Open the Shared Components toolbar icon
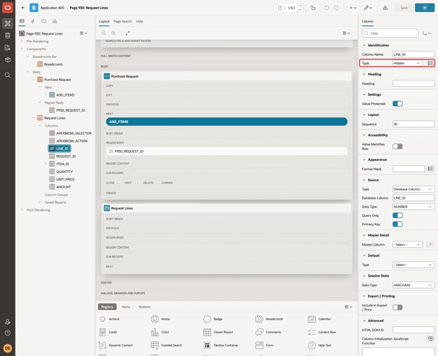Image resolution: width=438 pixels, height=356 pixels. [385, 8]
